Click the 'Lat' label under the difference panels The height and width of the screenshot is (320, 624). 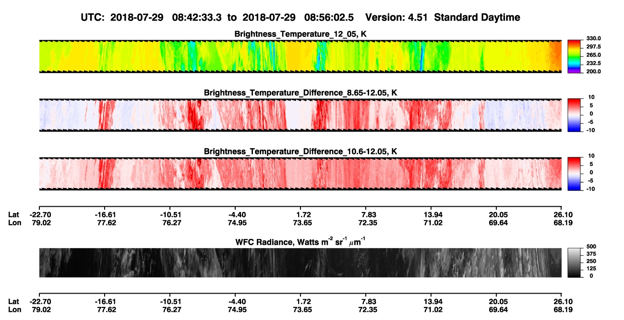14,214
